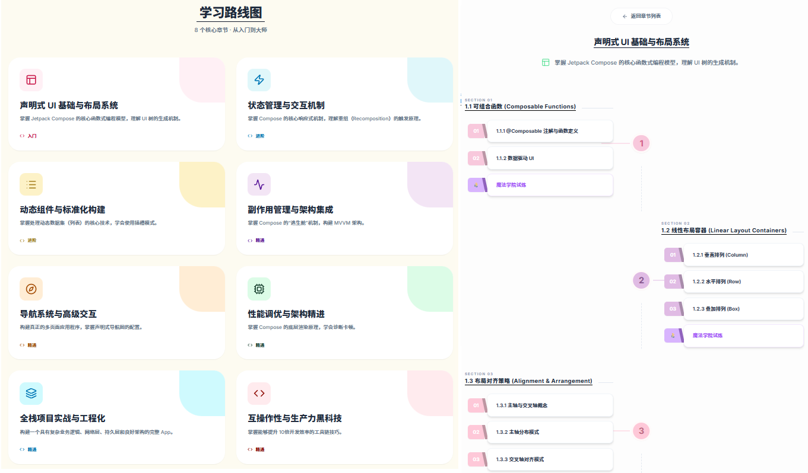Viewport: 808px width, 473px height.
Task: Click the CPU chip icon on 性能调优与架构精进 card
Action: [259, 289]
